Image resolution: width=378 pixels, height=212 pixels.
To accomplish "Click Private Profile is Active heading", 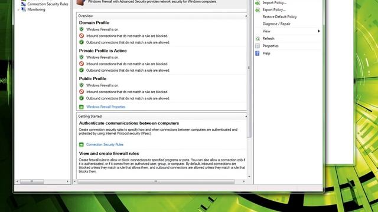I will (103, 51).
